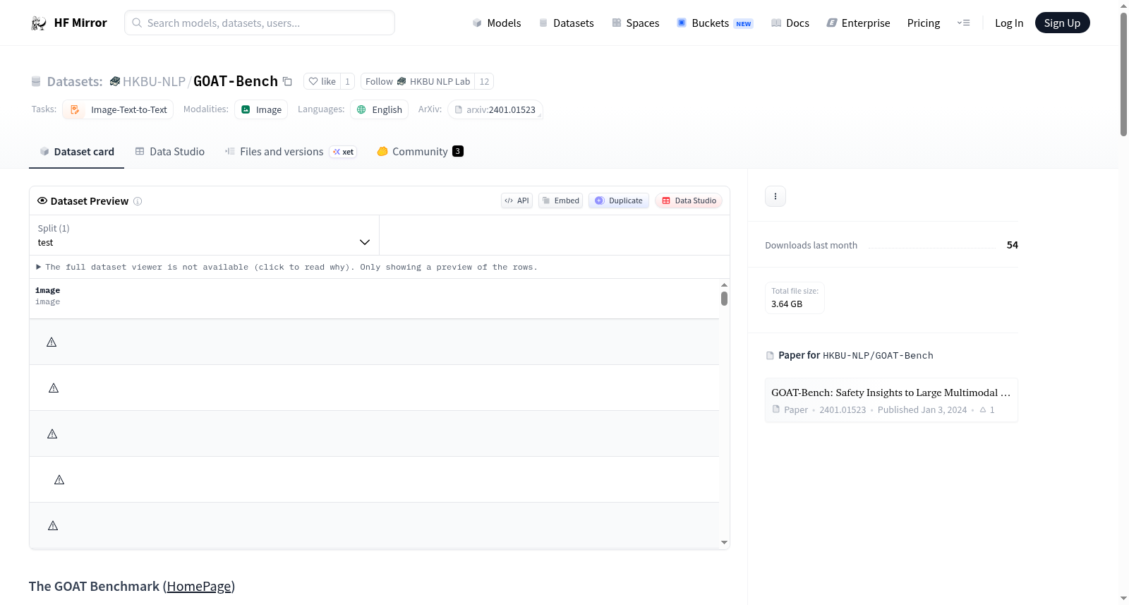Click the Duplicate button
The image size is (1129, 605).
619,200
